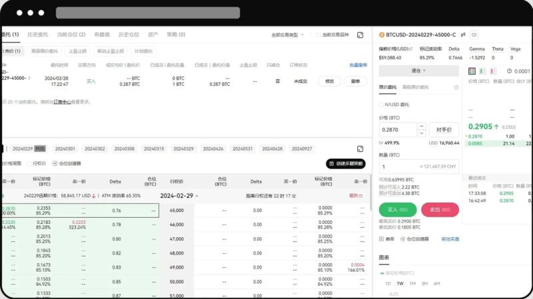The width and height of the screenshot is (533, 299).
Task: Click the cancel order button
Action: (x=355, y=81)
